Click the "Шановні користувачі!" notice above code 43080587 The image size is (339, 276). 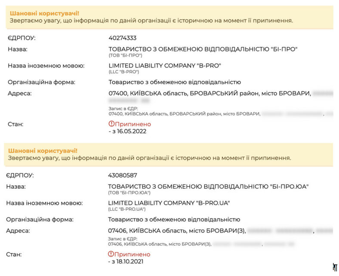(x=43, y=150)
